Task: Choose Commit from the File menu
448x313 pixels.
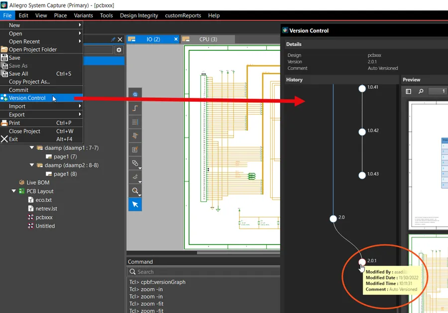Action: pyautogui.click(x=42, y=90)
